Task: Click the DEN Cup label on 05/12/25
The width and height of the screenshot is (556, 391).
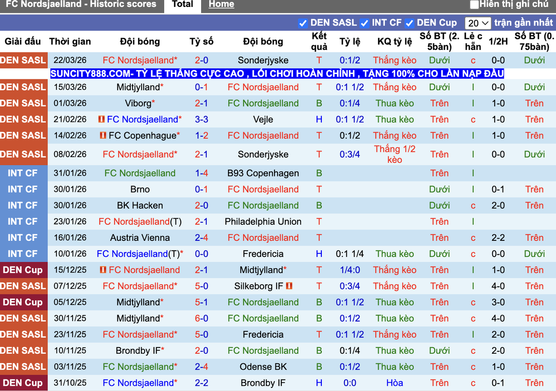Action: 23,302
